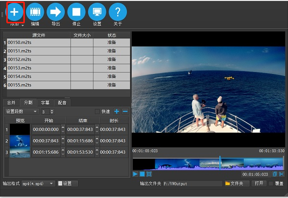288x198 pixels.
Task: Click the 文件大小 column header
Action: (x=82, y=35)
